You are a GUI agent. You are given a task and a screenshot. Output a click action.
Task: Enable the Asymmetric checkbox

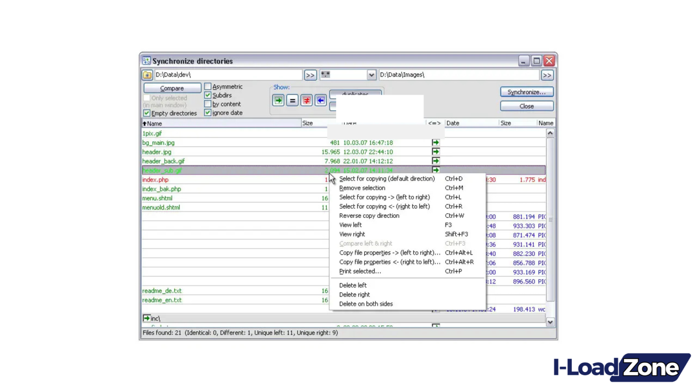point(208,86)
